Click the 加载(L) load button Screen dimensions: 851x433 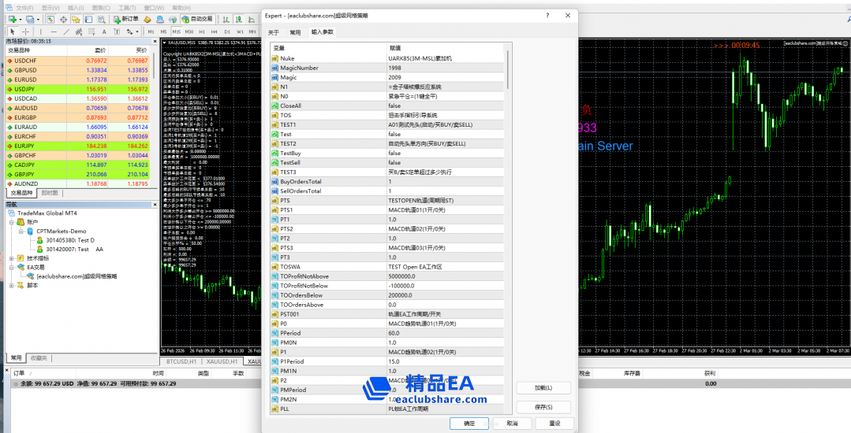click(543, 388)
